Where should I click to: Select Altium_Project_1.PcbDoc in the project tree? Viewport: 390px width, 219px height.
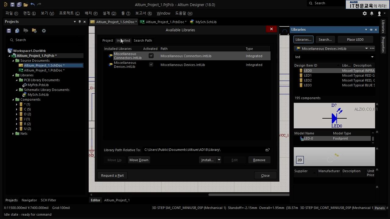[44, 70]
